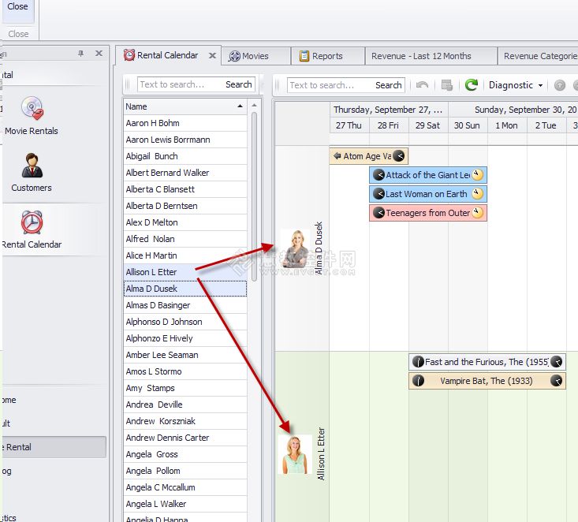Select customer Alphonso D Johnson
Viewport: 578px width, 522px height.
185,322
